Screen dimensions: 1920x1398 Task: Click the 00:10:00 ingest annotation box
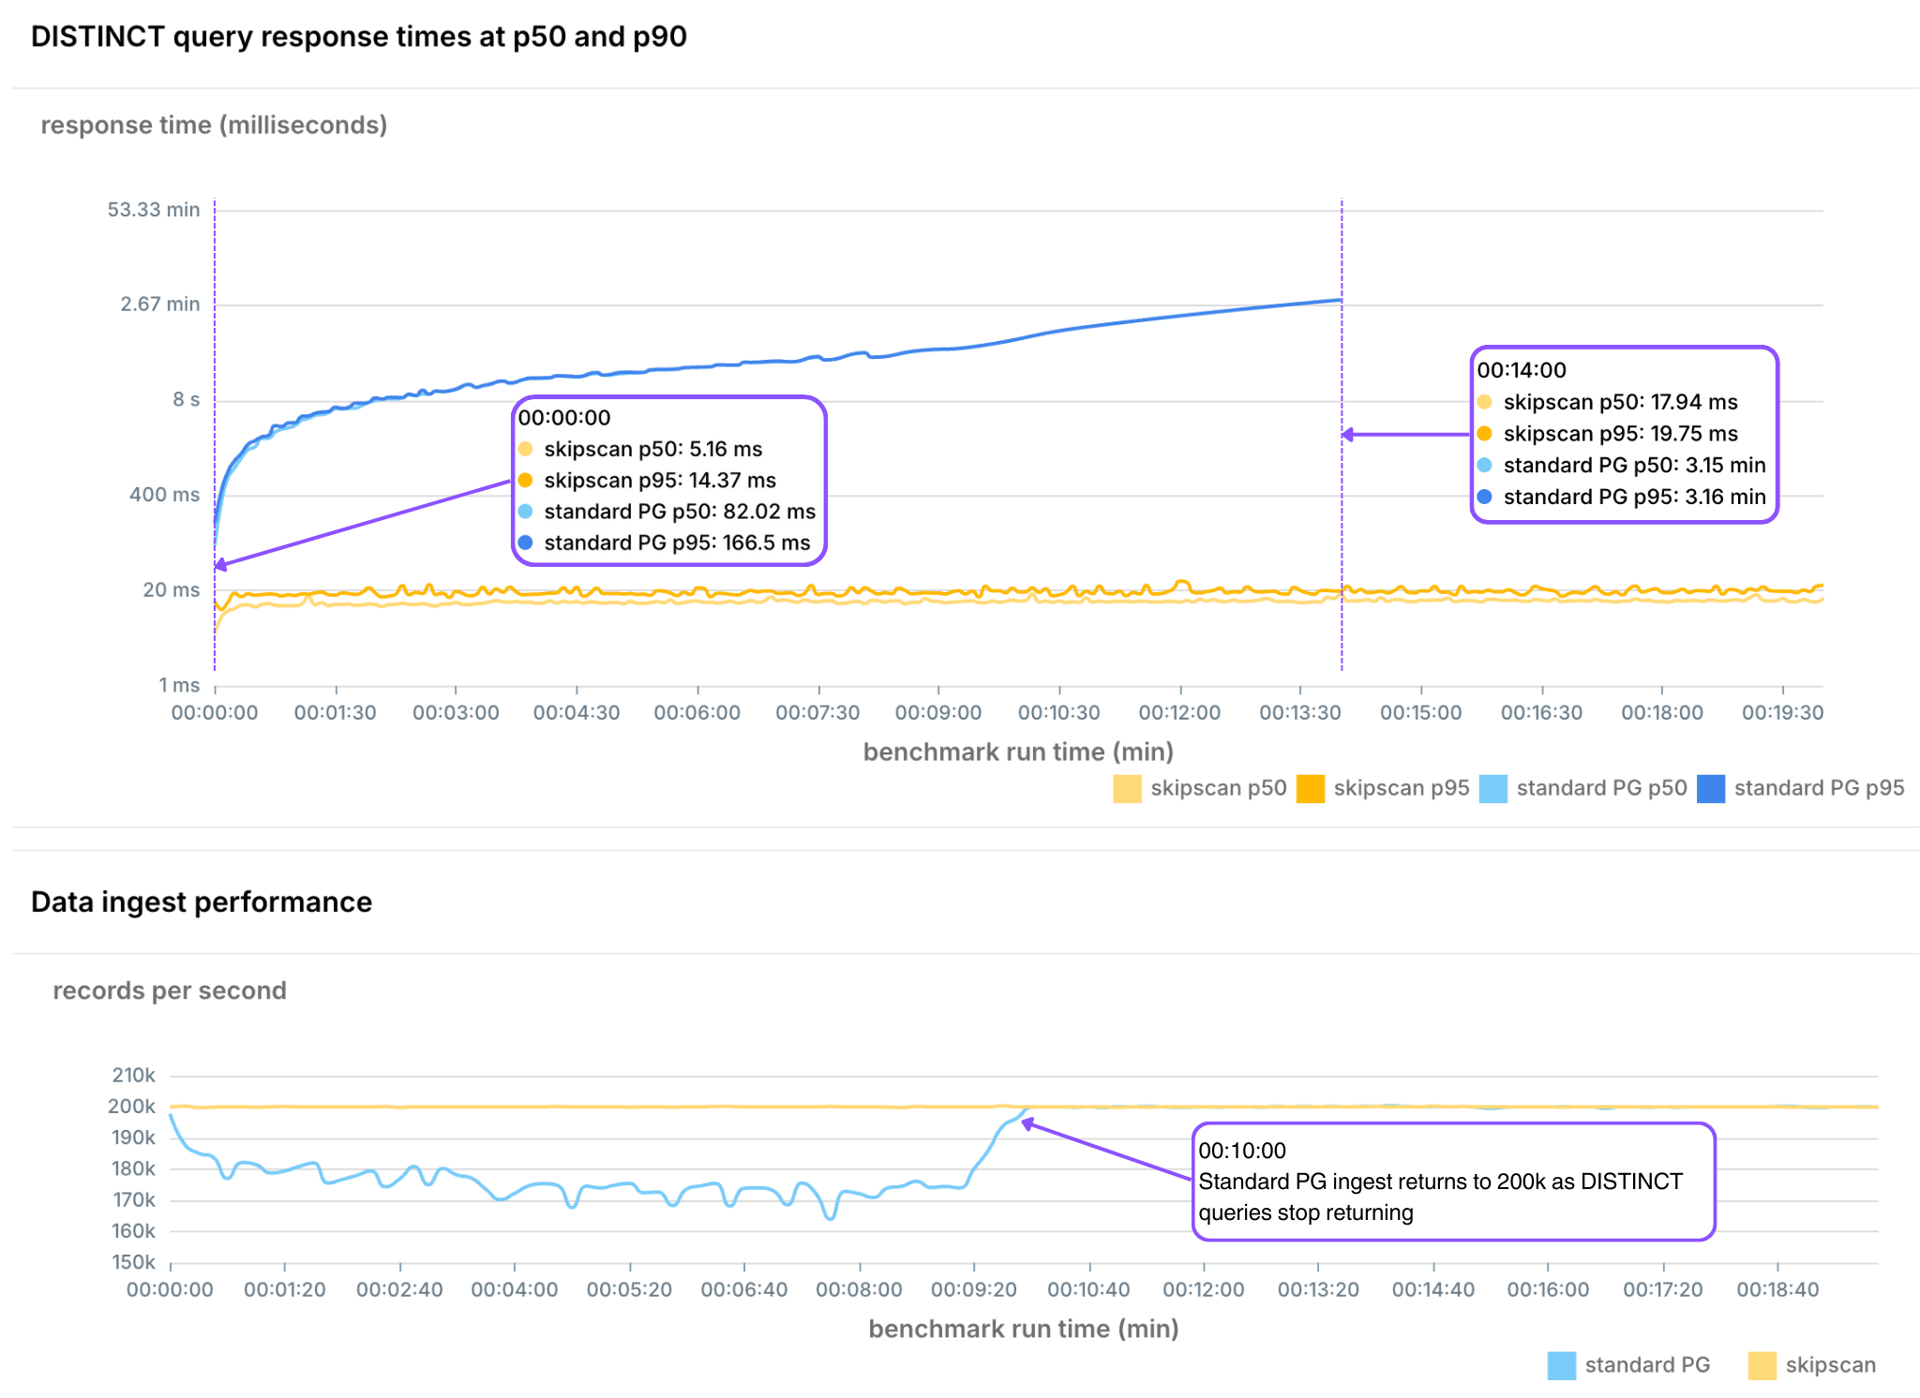tap(1453, 1182)
